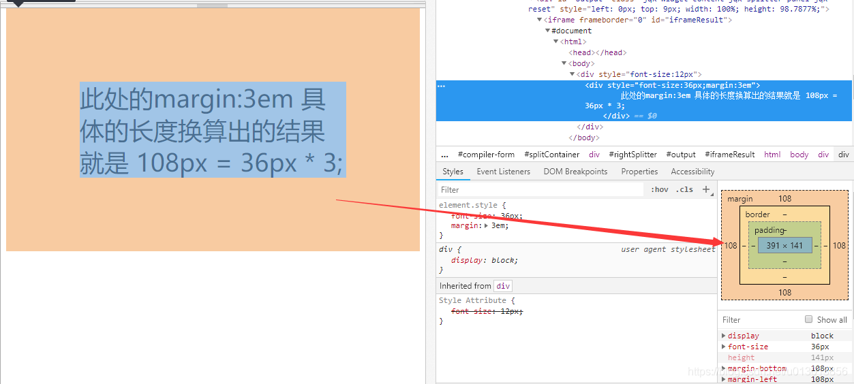Click the display: block declaration

tap(485, 260)
